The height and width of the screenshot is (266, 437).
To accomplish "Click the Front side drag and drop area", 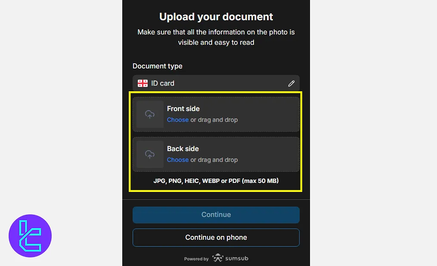I will tap(216, 114).
